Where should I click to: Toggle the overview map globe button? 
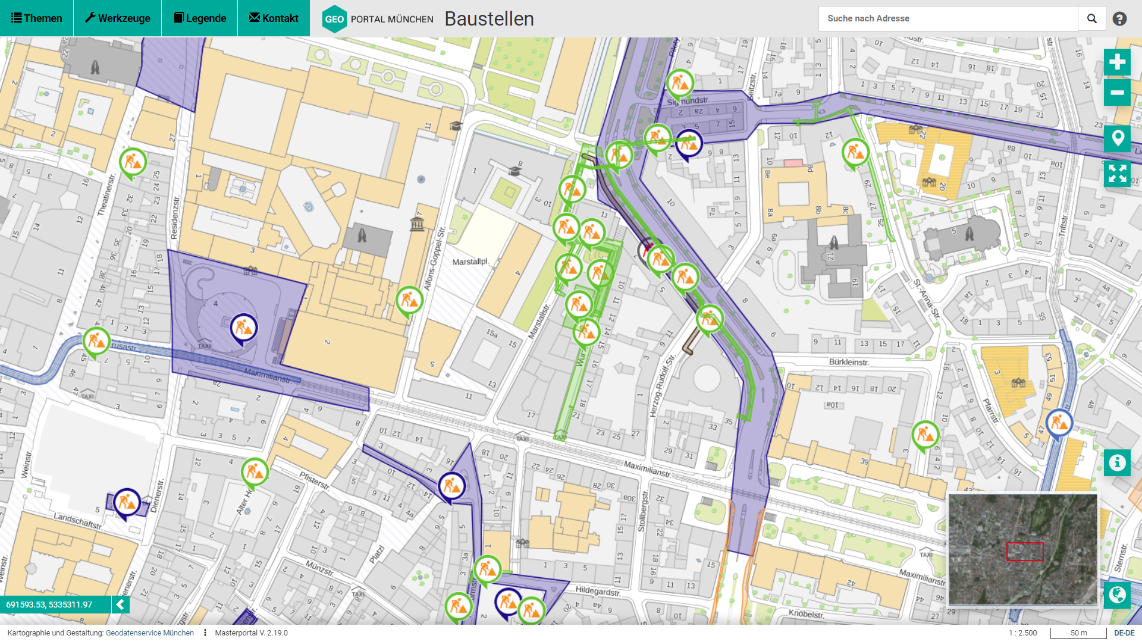pos(1117,594)
